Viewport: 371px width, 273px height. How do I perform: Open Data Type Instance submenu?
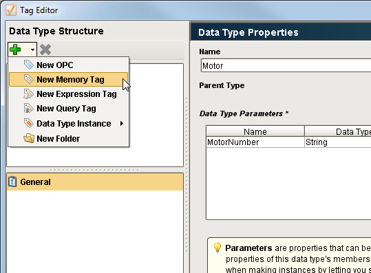[x=69, y=123]
